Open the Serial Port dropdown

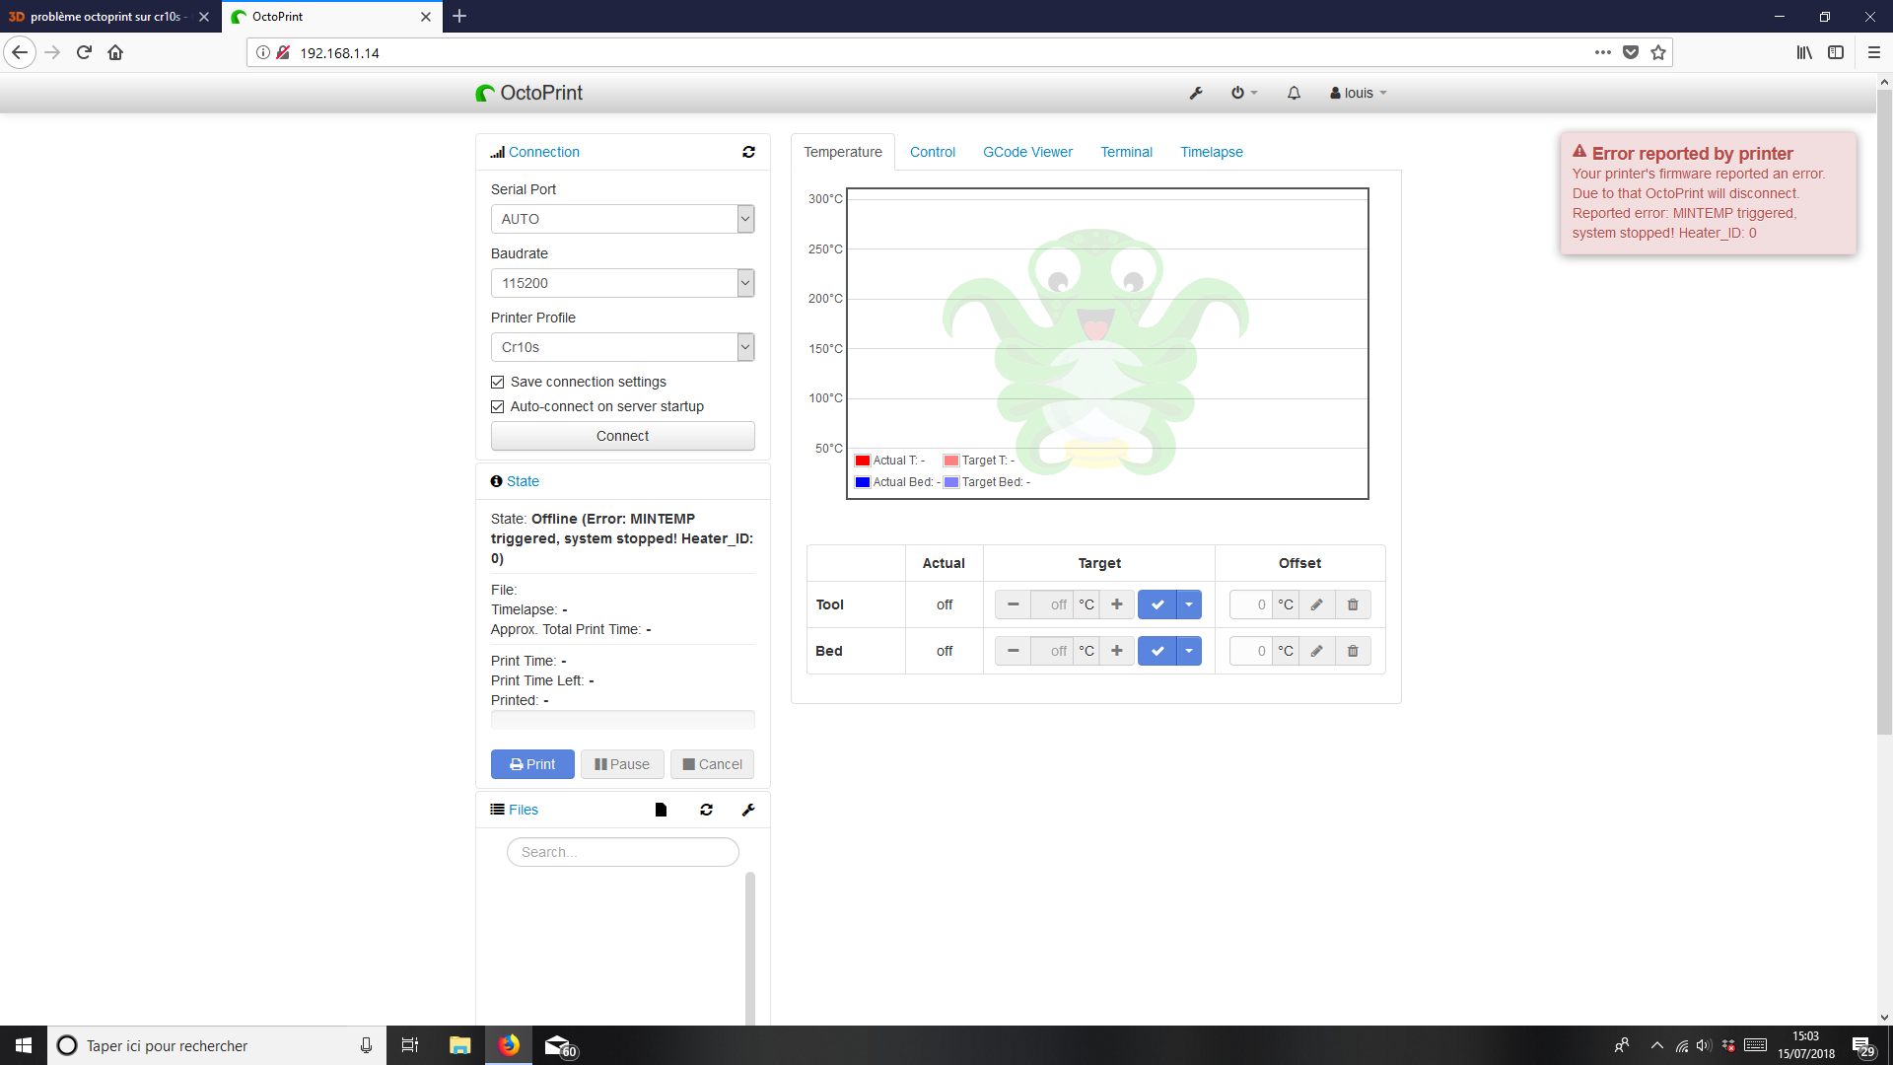(x=623, y=219)
